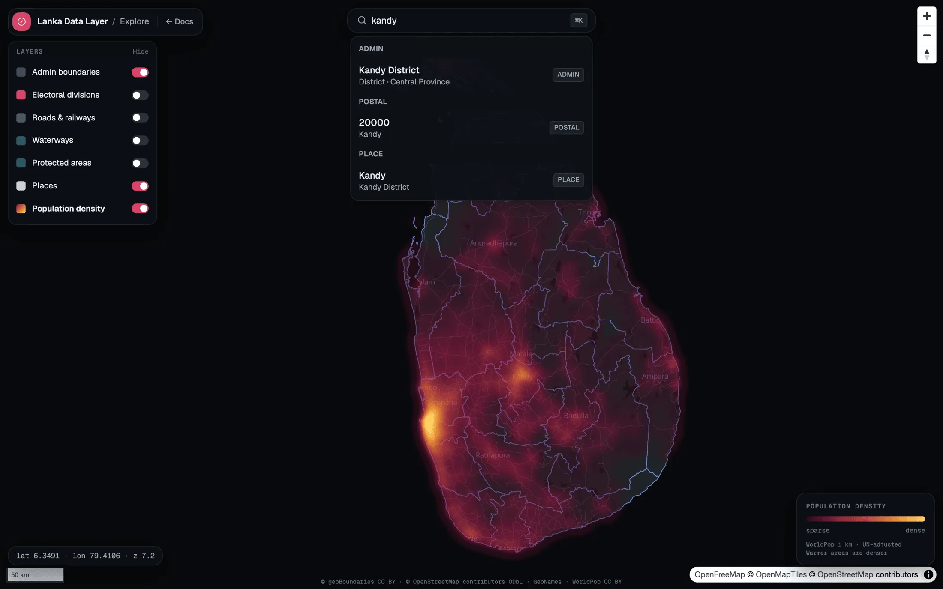The image size is (943, 589).
Task: Click the Ratnapura map label
Action: tap(493, 455)
